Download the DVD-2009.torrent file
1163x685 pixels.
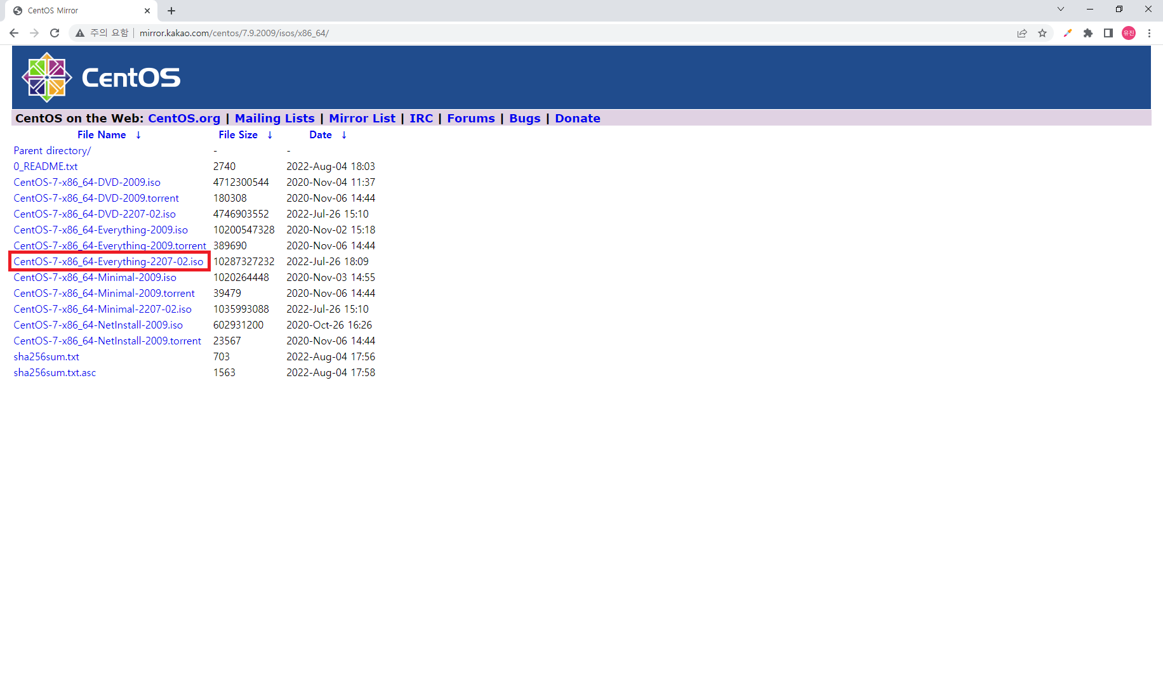click(x=96, y=199)
